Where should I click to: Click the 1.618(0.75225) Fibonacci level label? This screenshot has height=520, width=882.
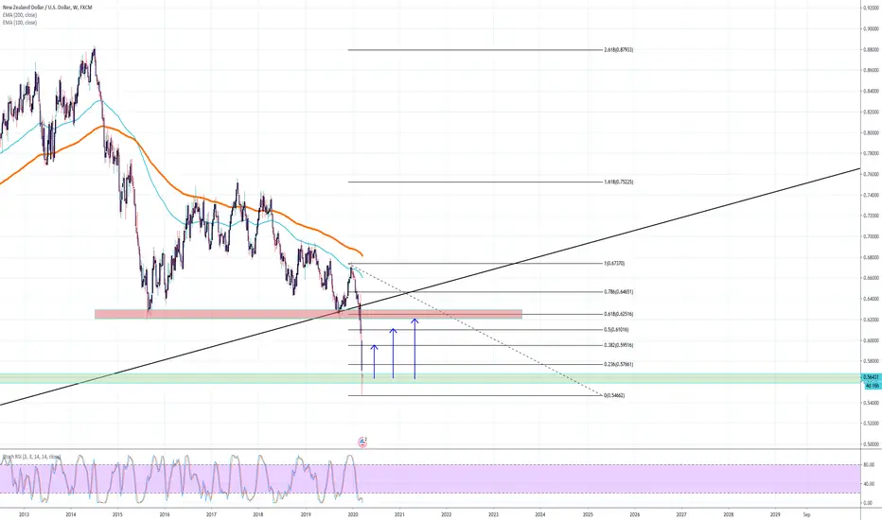point(619,182)
